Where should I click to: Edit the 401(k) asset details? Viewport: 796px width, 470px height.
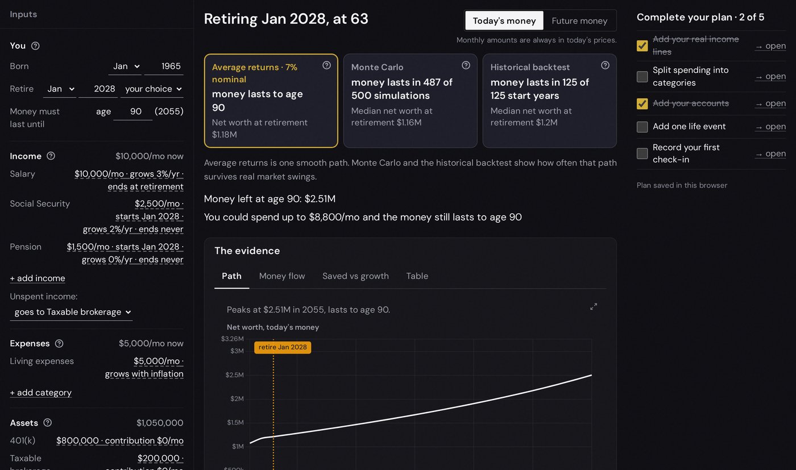(x=120, y=441)
